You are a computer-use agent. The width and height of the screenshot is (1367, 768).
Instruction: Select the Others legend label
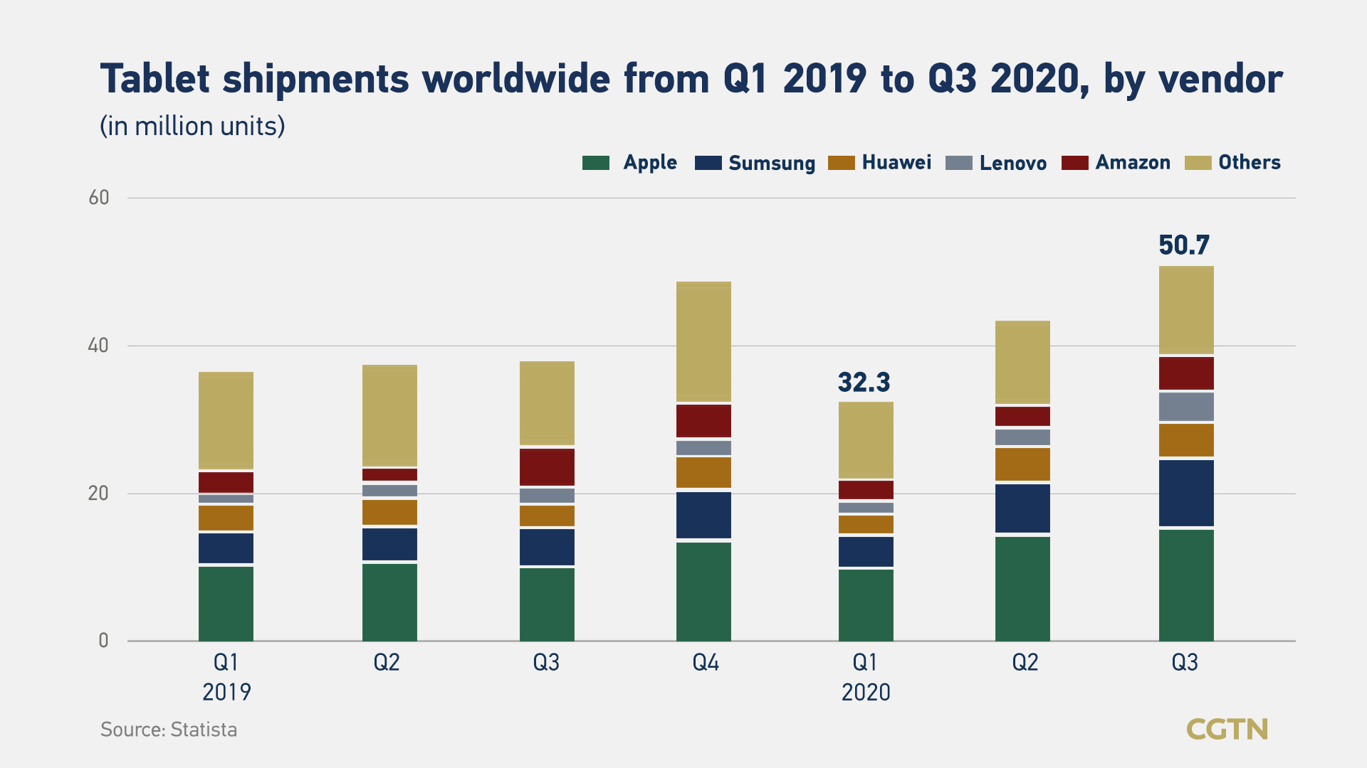pyautogui.click(x=1250, y=162)
